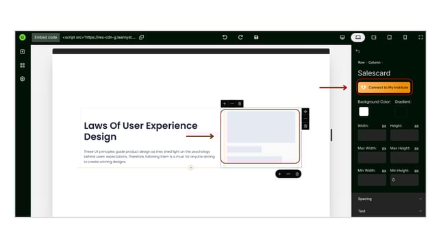Redo the last undone change
Image resolution: width=441 pixels, height=248 pixels.
click(x=240, y=37)
